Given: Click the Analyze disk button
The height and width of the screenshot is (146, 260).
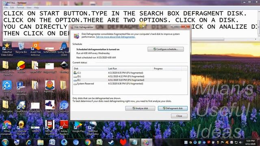Looking at the screenshot, I should pyautogui.click(x=140, y=108).
